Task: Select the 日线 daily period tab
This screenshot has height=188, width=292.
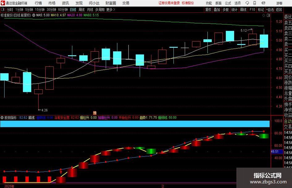Action: coord(73,10)
